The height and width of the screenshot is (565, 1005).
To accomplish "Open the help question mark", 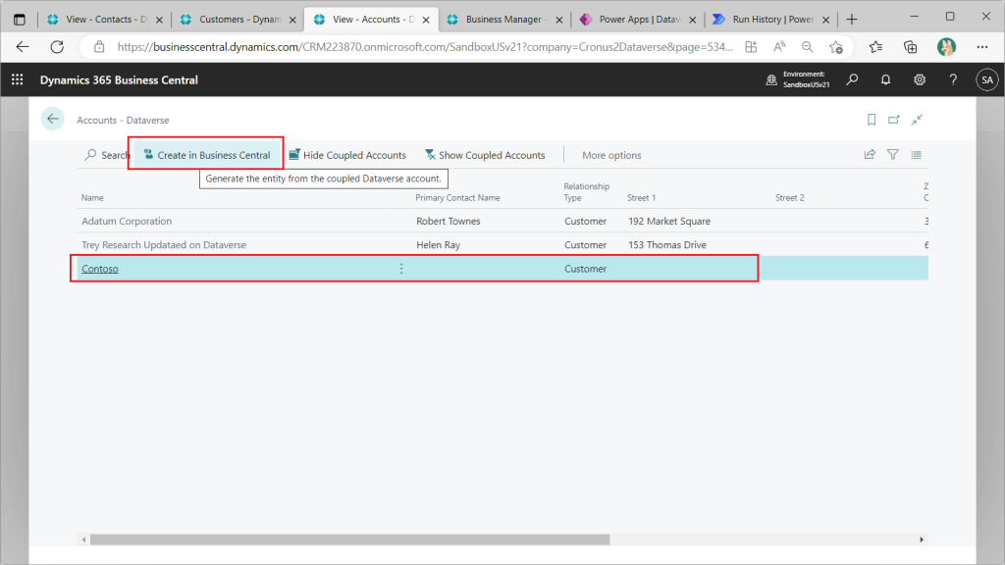I will (x=953, y=79).
